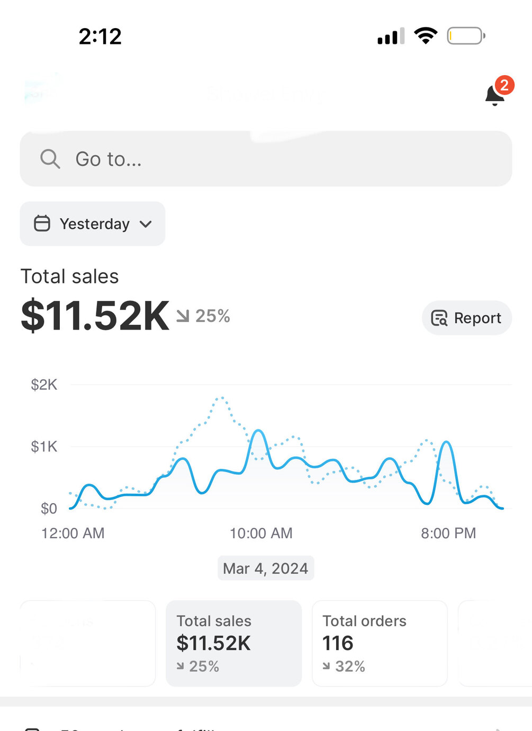
Task: Tap the 10:00 AM peak on sales chart
Action: pos(259,431)
